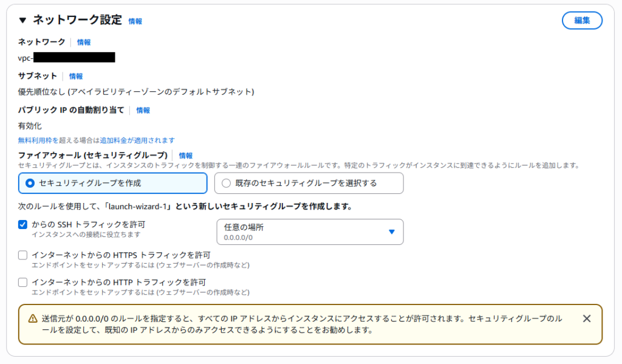Click the ネットワーク設定 section heading text
This screenshot has height=364, width=622.
77,20
